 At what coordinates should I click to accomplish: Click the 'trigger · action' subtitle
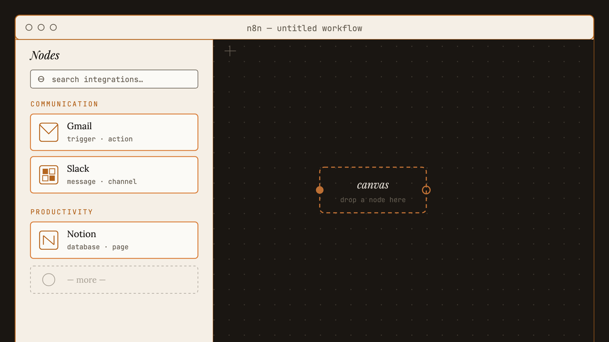tap(100, 139)
